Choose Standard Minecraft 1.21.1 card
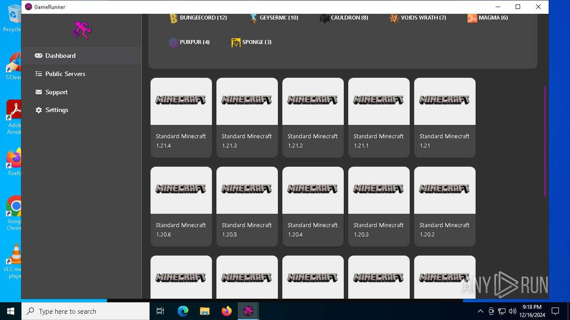The height and width of the screenshot is (320, 570). [379, 118]
